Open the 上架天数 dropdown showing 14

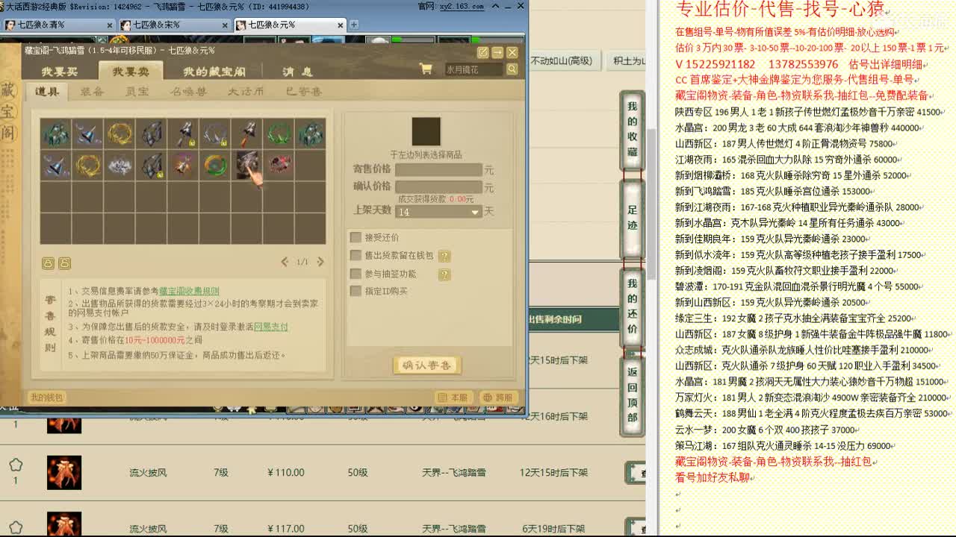point(438,212)
